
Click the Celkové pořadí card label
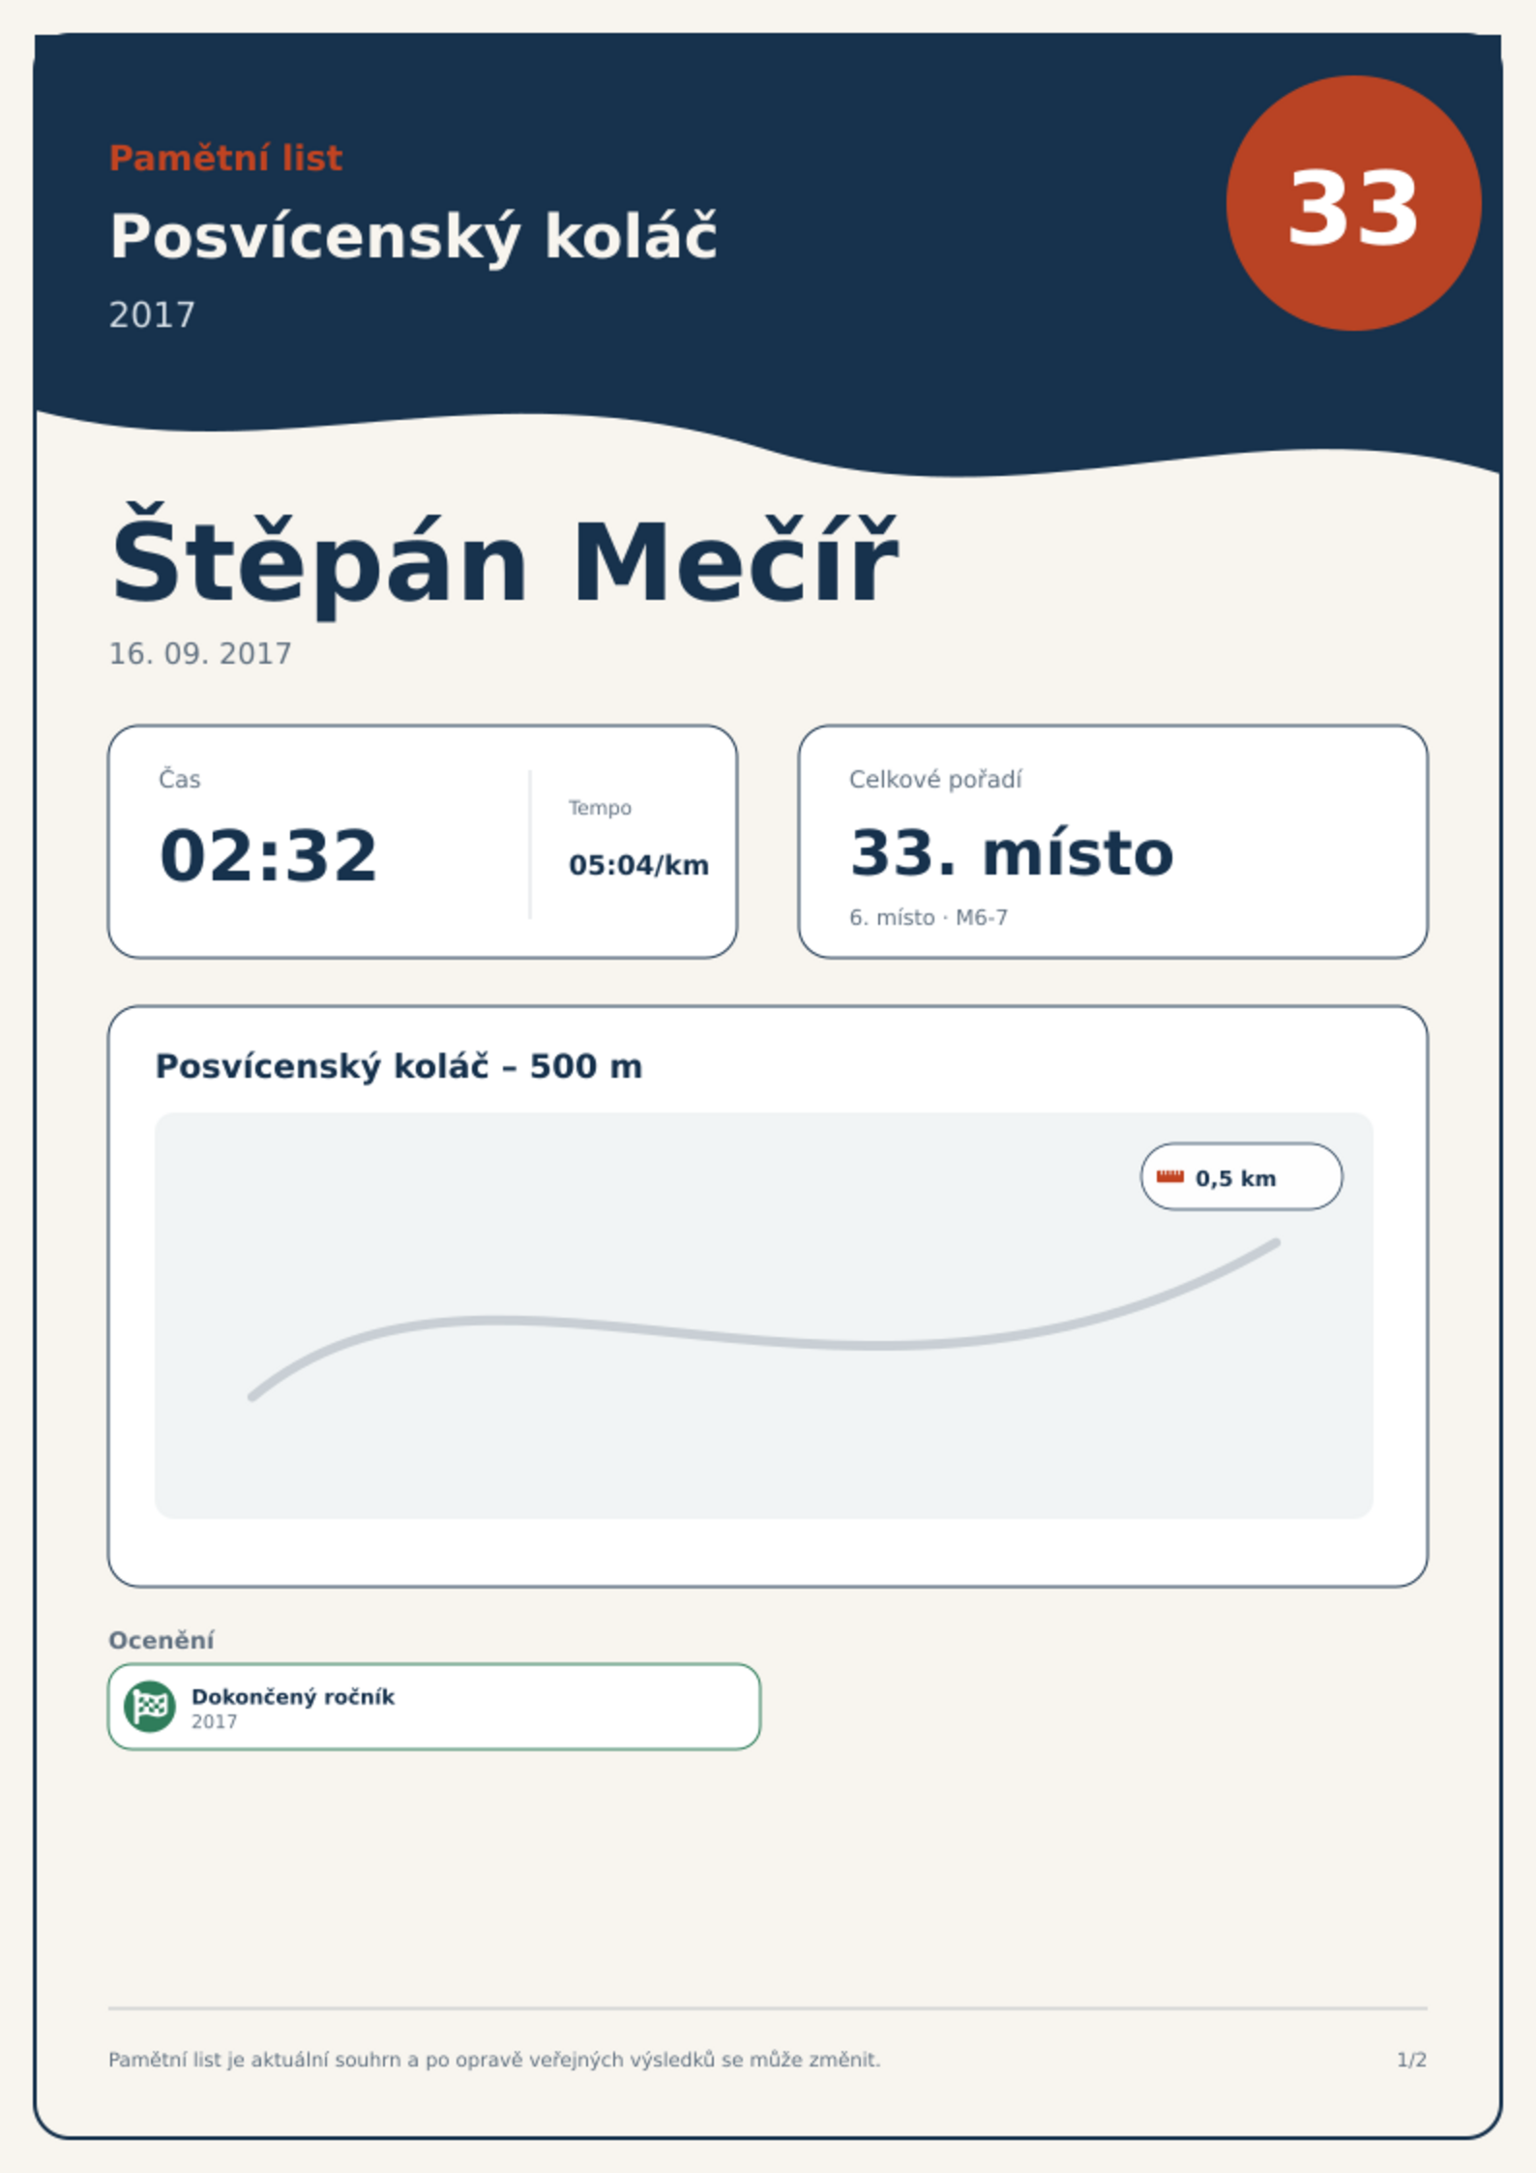point(935,780)
